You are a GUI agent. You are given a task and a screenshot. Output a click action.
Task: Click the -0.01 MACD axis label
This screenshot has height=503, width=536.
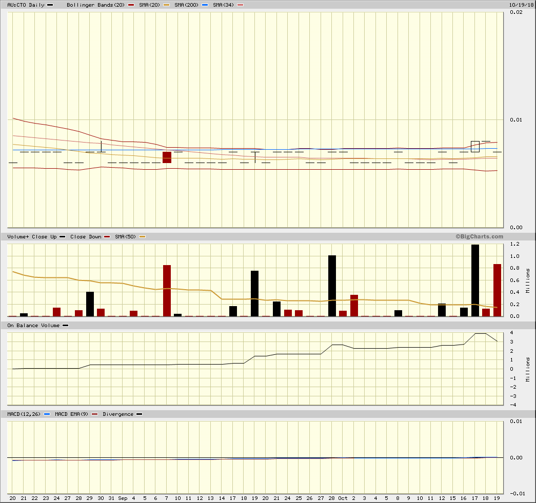pyautogui.click(x=518, y=493)
